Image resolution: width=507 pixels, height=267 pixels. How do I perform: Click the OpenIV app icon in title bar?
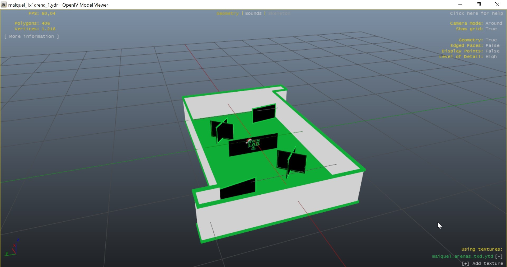4,5
